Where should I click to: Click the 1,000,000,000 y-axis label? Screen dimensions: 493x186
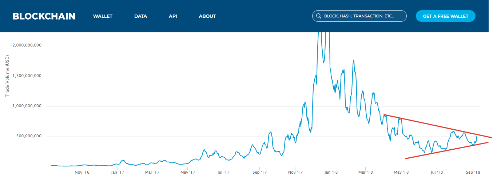pos(27,106)
